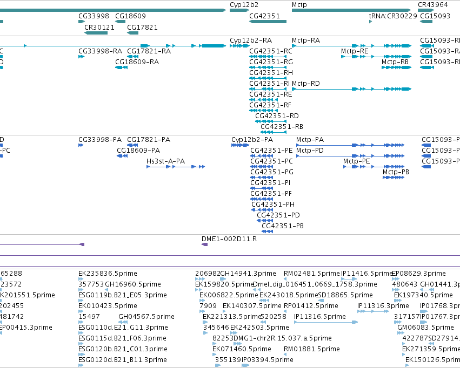Viewport: 460px width, 368px height.
Task: Click the GH04567.5prime EST label
Action: click(x=146, y=317)
